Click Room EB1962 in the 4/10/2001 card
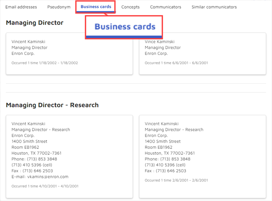 click(25, 147)
